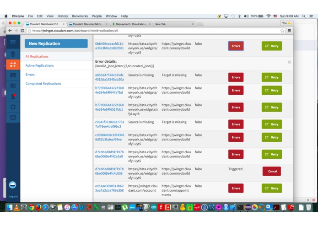This screenshot has height=226, width=318.
Task: Select the orange Replication sidebar icon
Action: tap(13, 65)
